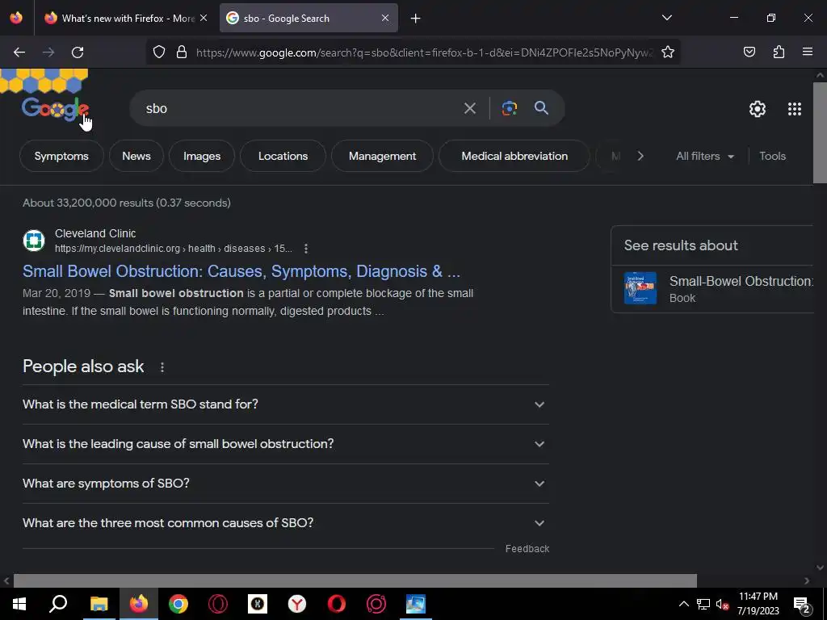The height and width of the screenshot is (620, 827).
Task: Open the tracking protection shield icon
Action: coord(159,52)
